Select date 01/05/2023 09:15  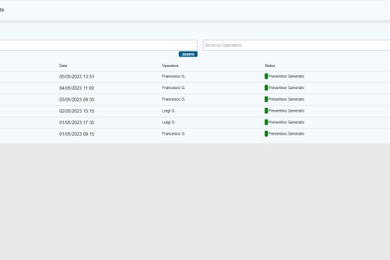(x=77, y=134)
